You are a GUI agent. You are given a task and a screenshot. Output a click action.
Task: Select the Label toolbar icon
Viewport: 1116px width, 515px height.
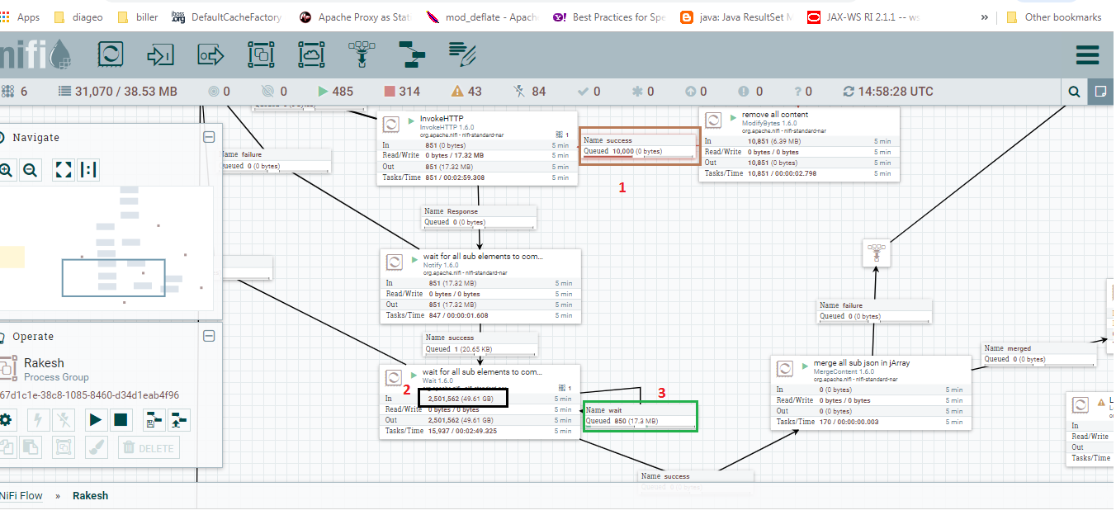(462, 55)
